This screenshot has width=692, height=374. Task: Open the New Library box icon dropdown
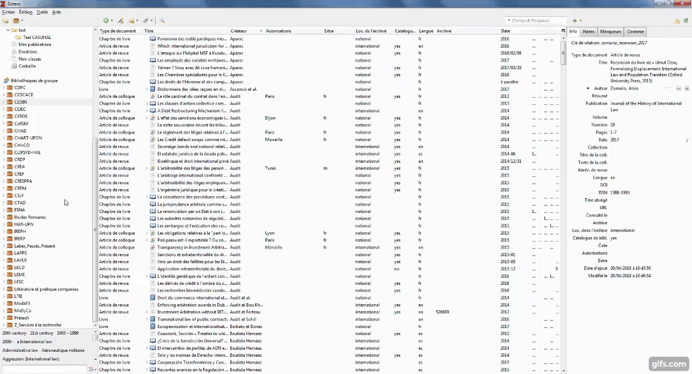tap(18, 21)
